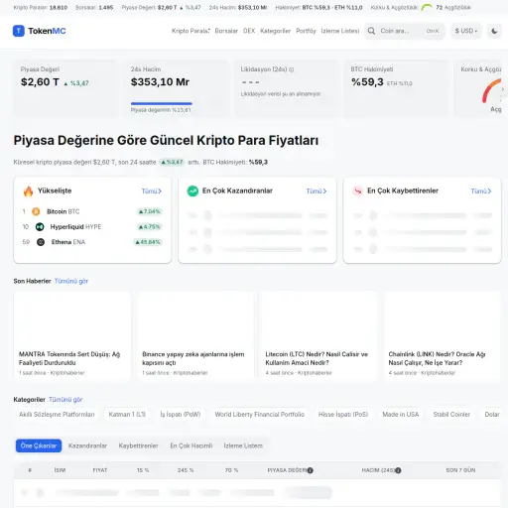Select the Hisse İspatı (PoS) category
Viewport: 508px width, 508px height.
point(343,415)
